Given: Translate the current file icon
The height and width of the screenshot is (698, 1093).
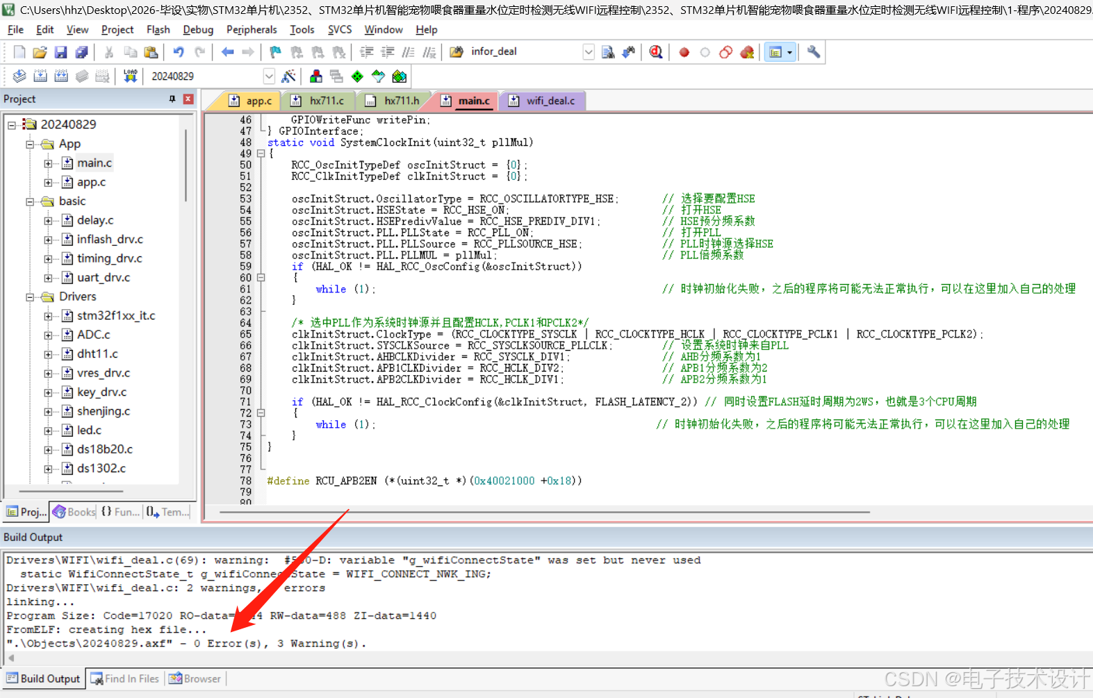Looking at the screenshot, I should coord(19,76).
